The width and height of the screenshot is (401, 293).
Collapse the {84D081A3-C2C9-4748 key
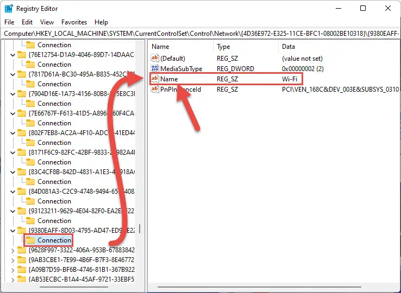click(13, 192)
